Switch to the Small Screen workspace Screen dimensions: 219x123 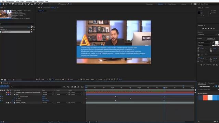click(172, 4)
